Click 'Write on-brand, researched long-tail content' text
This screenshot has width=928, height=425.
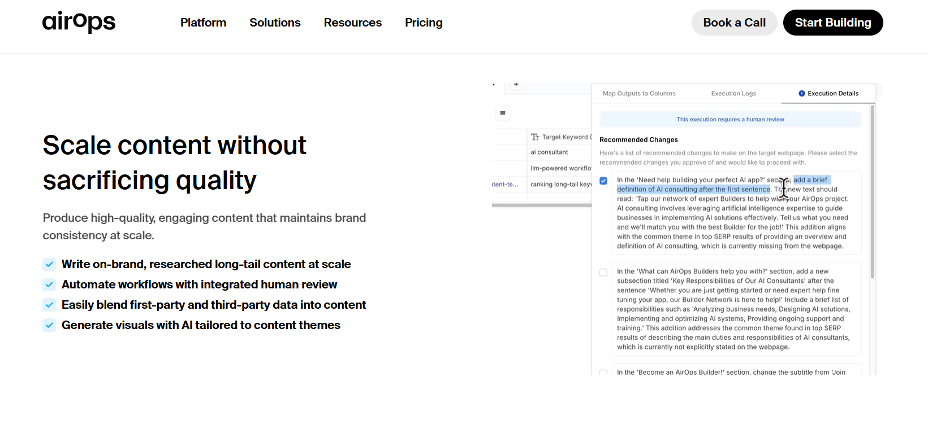(x=206, y=264)
